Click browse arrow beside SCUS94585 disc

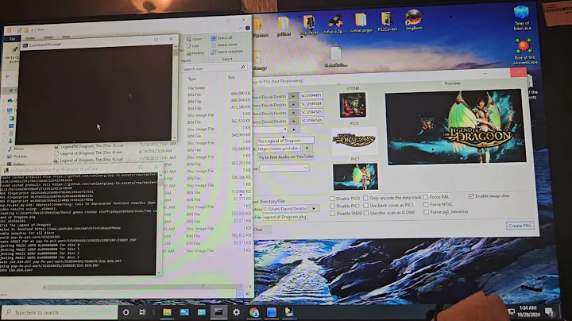[293, 113]
